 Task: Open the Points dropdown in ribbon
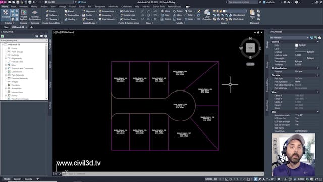click(x=52, y=11)
